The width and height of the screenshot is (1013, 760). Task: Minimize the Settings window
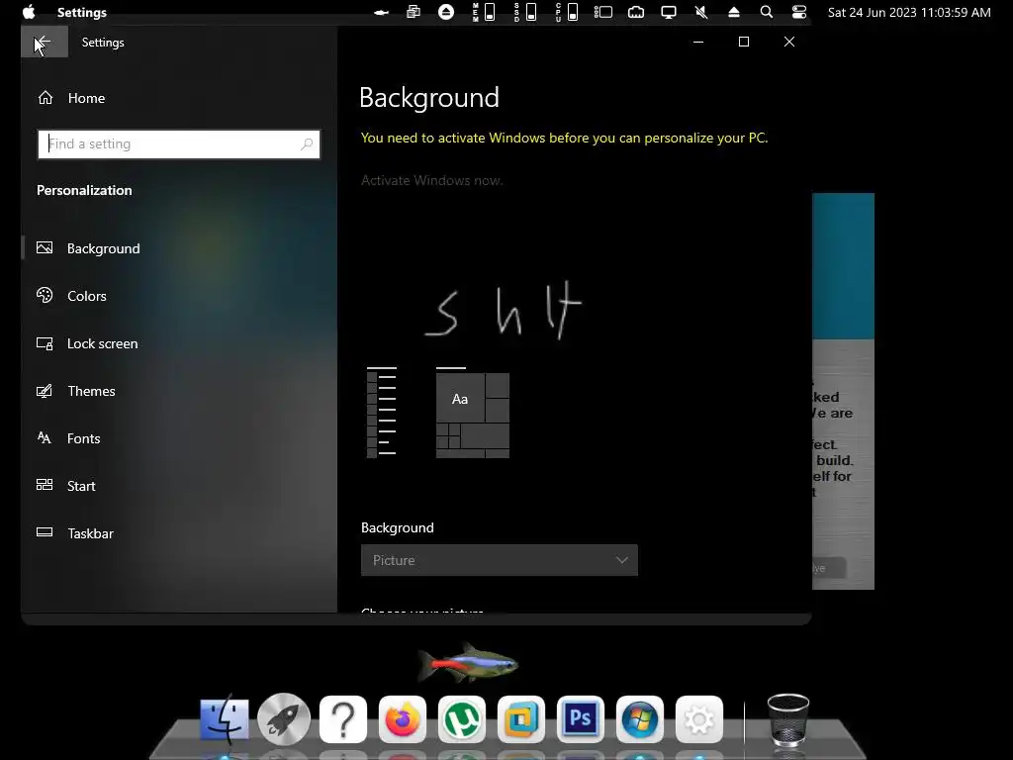698,42
